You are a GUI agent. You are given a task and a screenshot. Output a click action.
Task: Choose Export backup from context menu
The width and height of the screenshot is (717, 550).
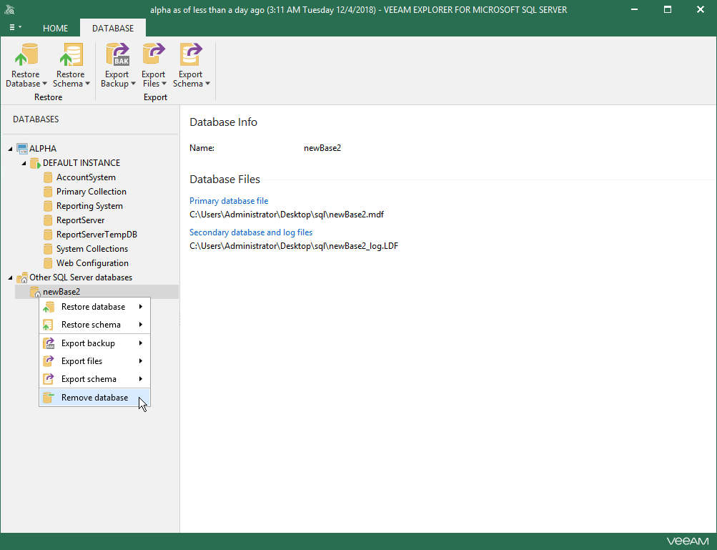[x=94, y=343]
